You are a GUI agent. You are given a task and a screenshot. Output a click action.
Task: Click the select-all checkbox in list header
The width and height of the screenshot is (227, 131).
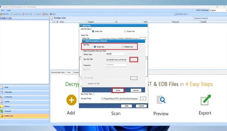51,22
